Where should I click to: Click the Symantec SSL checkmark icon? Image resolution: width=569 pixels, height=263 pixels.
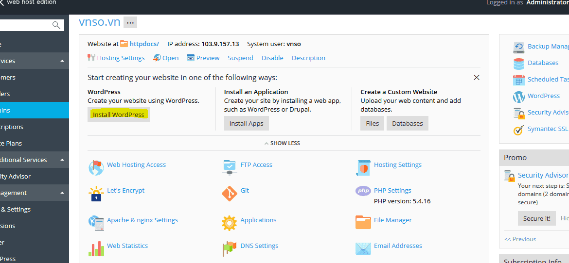pyautogui.click(x=519, y=130)
